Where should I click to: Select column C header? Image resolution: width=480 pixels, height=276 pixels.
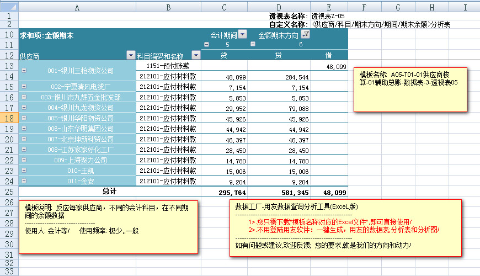pos(224,8)
